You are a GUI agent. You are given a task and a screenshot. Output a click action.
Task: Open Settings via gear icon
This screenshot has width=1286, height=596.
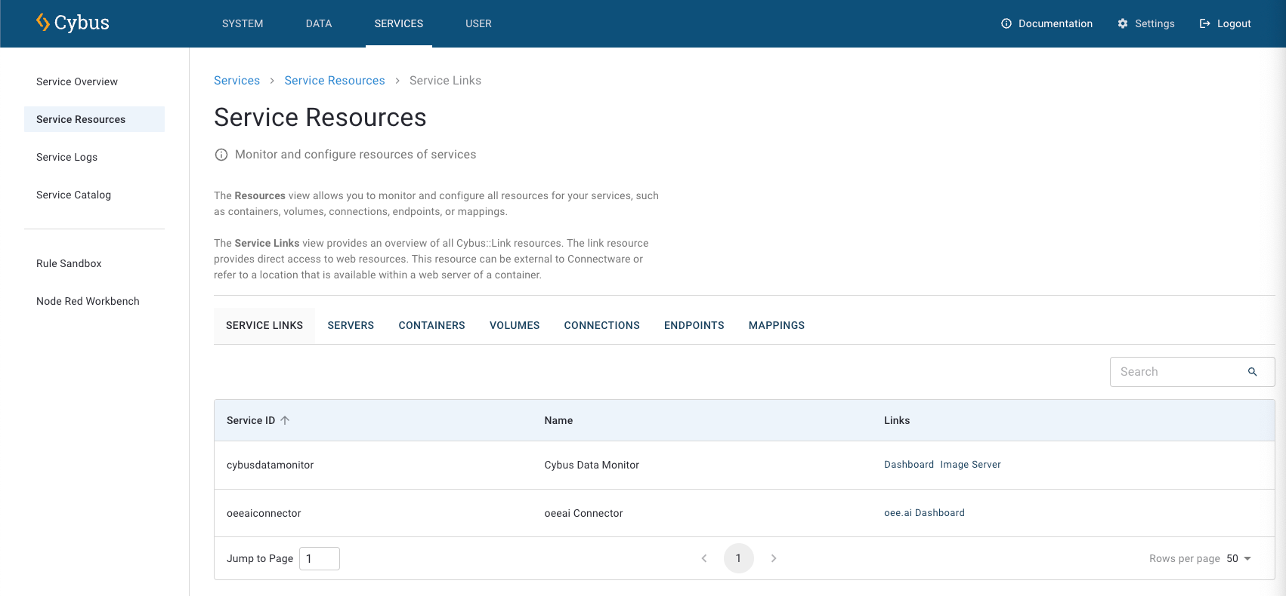point(1123,23)
